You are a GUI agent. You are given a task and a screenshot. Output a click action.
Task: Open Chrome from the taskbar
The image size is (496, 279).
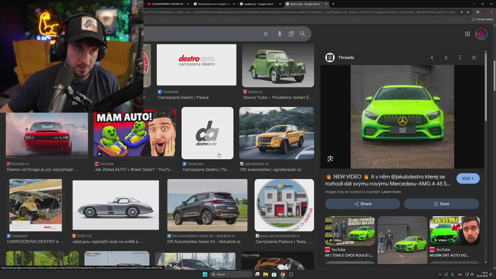[x=282, y=274]
